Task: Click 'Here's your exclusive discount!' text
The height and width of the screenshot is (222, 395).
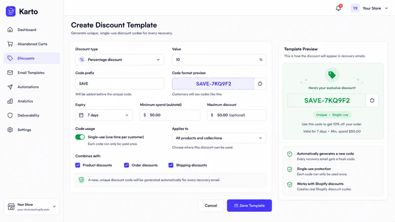Action: 332,88
